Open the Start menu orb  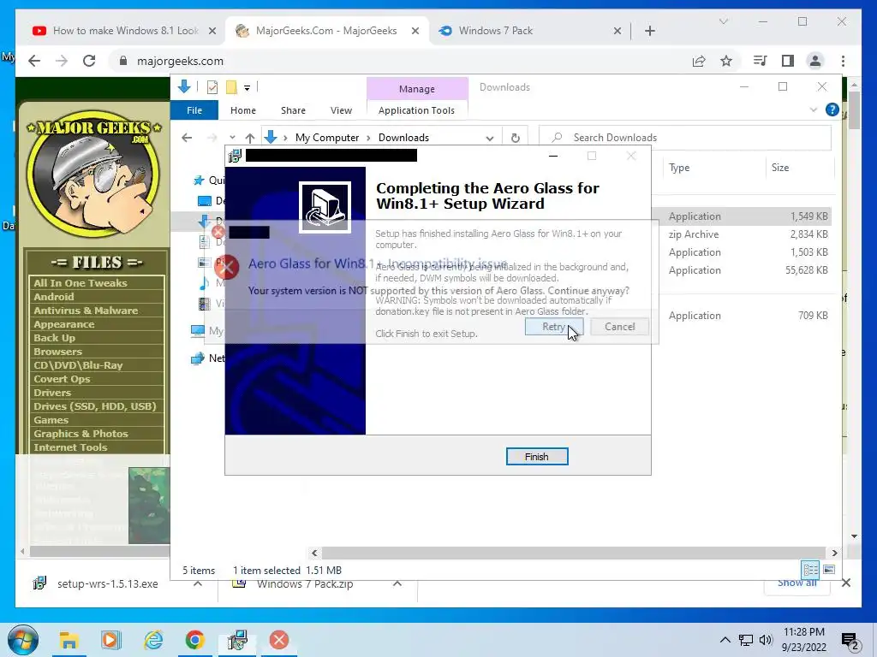(x=23, y=640)
